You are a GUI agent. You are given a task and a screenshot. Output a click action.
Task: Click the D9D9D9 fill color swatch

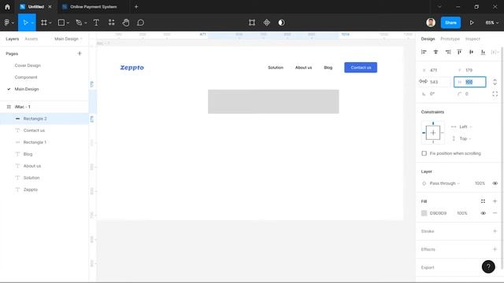pos(424,213)
